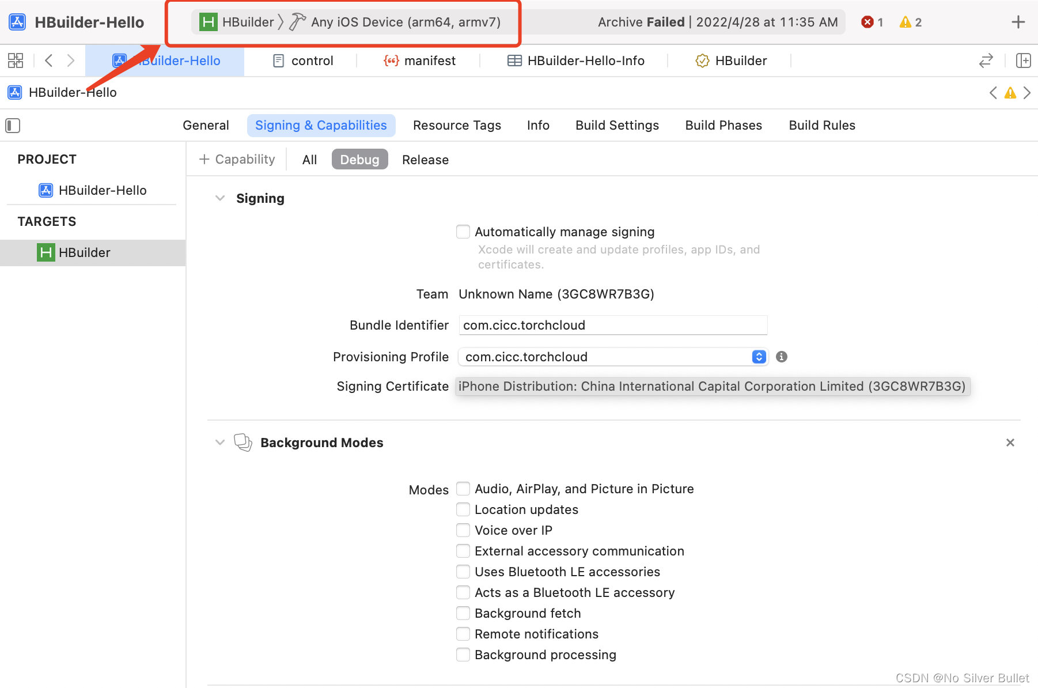Click the Signing Certificate value
1038x688 pixels.
(x=712, y=386)
